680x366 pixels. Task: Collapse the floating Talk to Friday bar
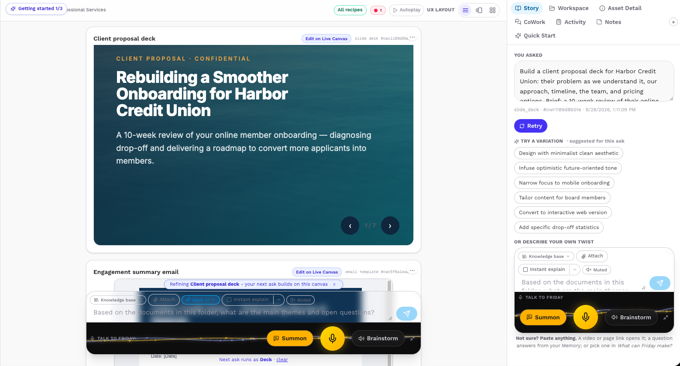tap(412, 339)
